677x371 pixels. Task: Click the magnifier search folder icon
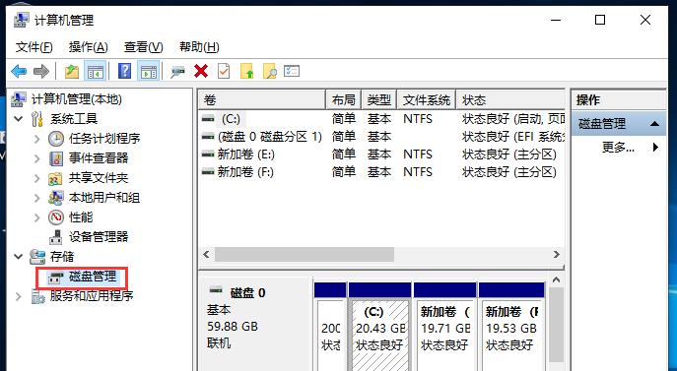pos(270,71)
